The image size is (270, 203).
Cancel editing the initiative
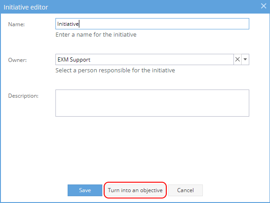185,190
